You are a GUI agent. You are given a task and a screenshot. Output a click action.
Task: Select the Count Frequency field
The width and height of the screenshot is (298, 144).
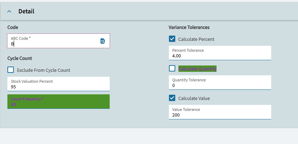pos(58,104)
